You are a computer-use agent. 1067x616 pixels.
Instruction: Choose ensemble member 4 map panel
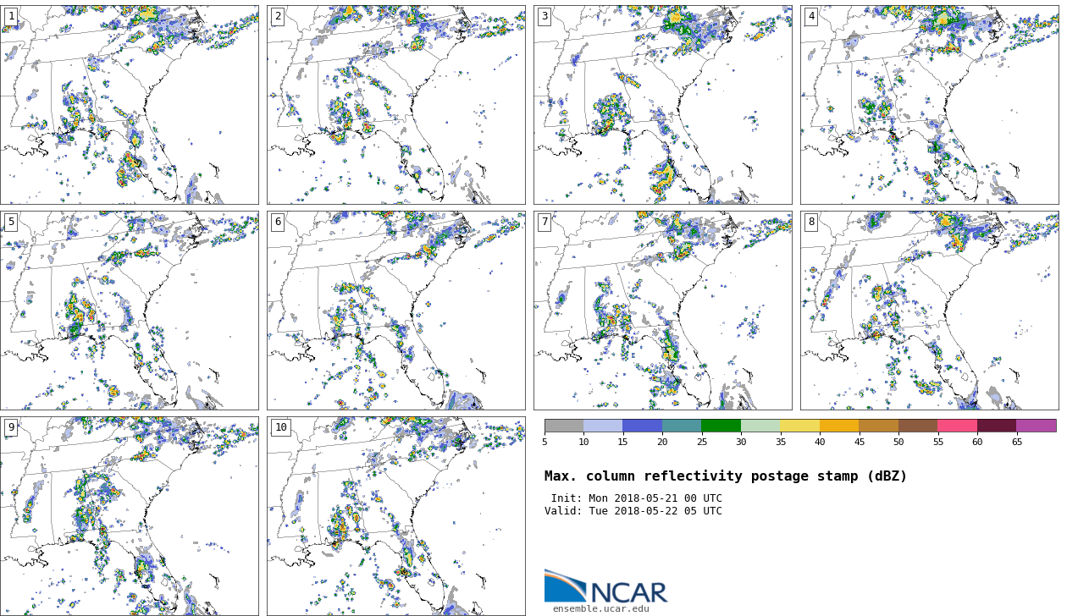coord(930,105)
